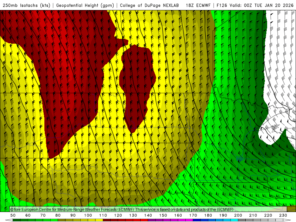Viewport: 296px width, 222px height.
Task: Click the color scale label "180"
Action: pos(208,215)
